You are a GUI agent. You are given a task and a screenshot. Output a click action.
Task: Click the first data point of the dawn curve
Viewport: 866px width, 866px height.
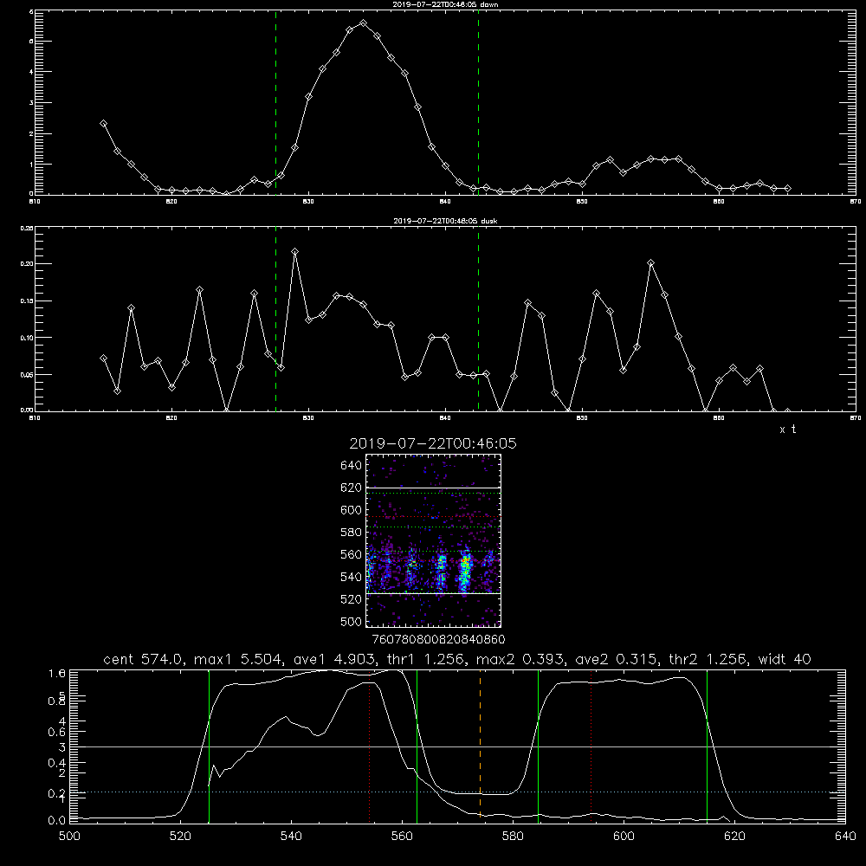tap(103, 124)
